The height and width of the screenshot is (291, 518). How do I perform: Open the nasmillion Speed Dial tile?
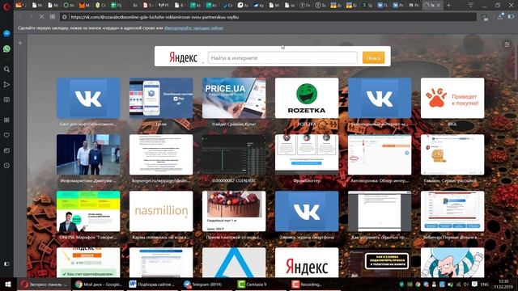pyautogui.click(x=161, y=211)
